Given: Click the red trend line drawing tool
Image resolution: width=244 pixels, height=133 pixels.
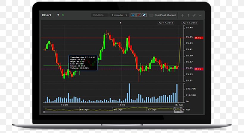Looking at the screenshot, I should [139, 15].
